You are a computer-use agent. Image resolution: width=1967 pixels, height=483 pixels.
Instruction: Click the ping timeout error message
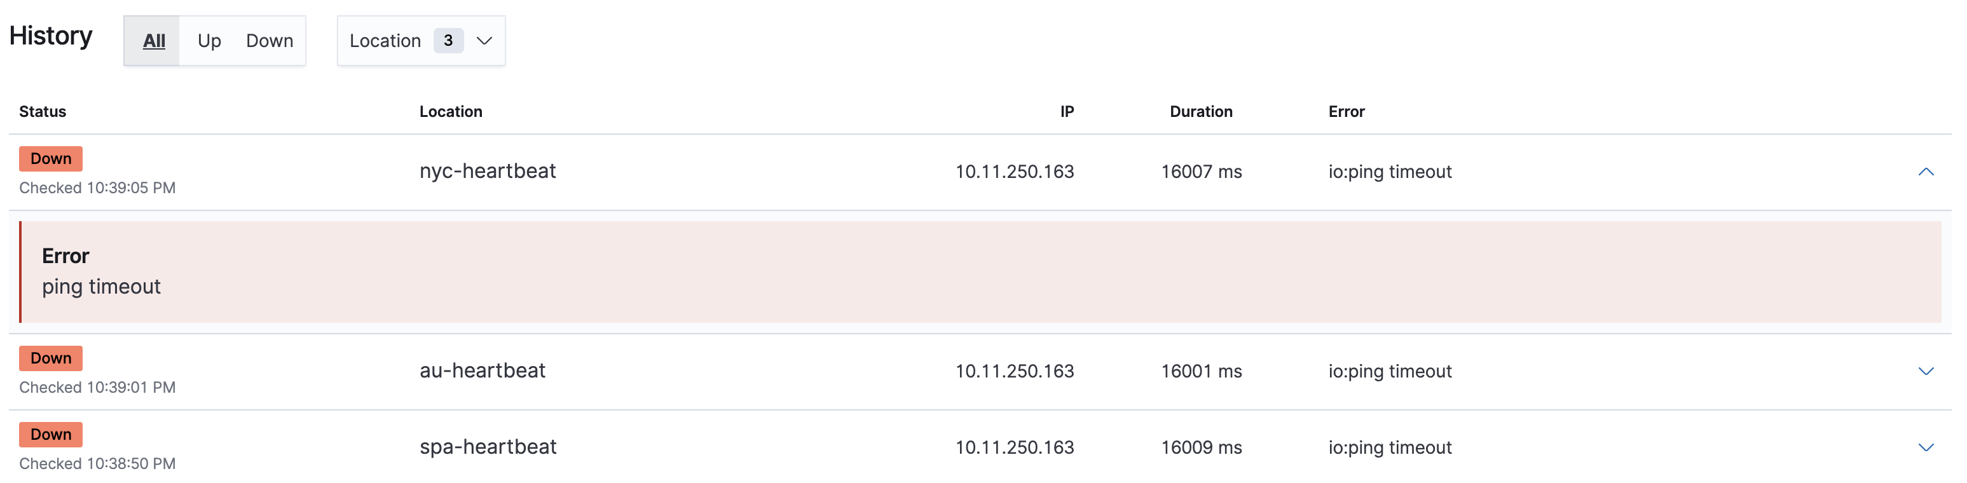click(102, 287)
